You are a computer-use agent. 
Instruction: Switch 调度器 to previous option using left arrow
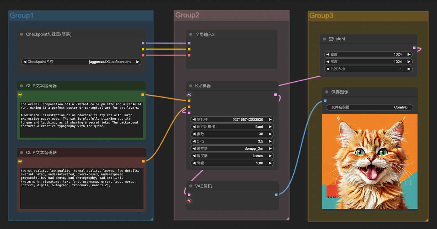click(x=194, y=156)
